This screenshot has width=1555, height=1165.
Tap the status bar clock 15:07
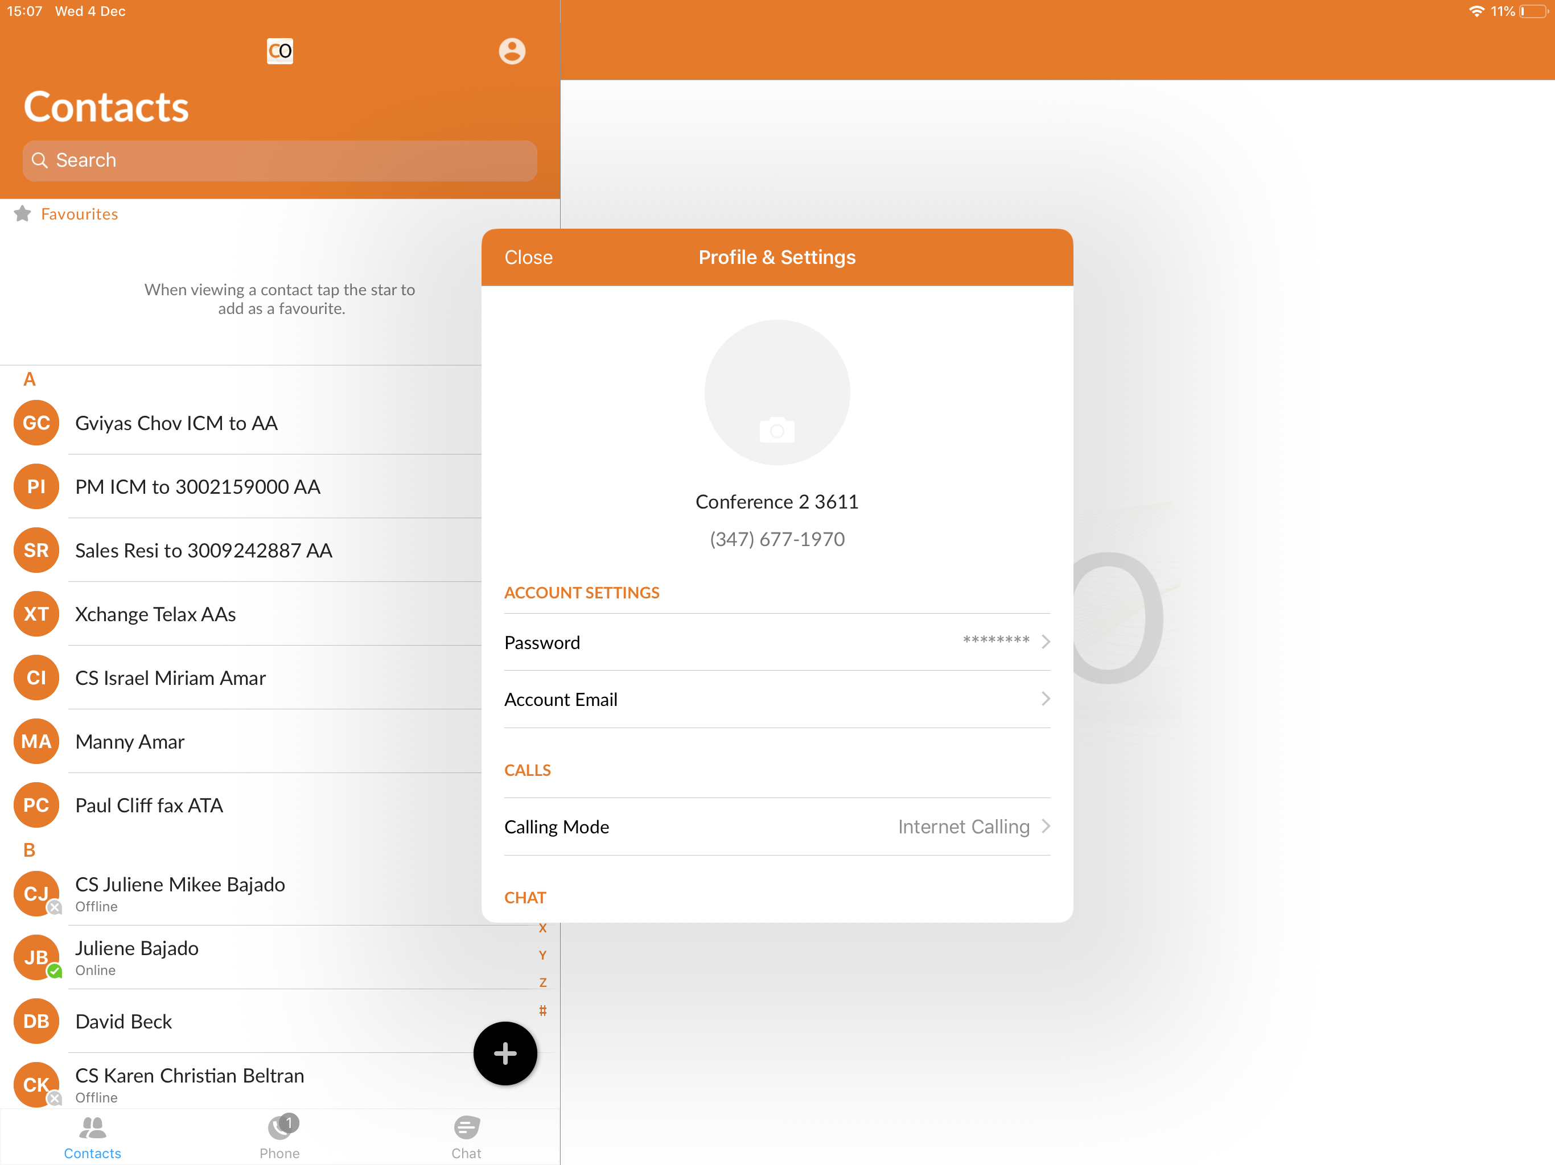pyautogui.click(x=24, y=11)
